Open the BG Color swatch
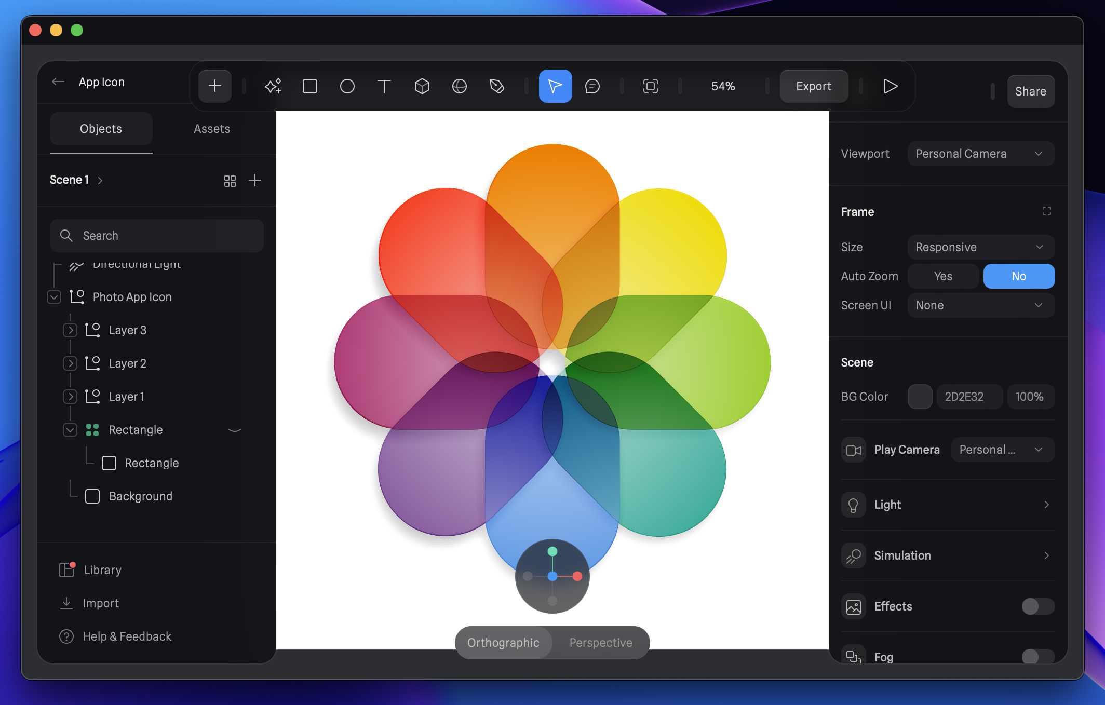This screenshot has width=1105, height=705. click(920, 397)
